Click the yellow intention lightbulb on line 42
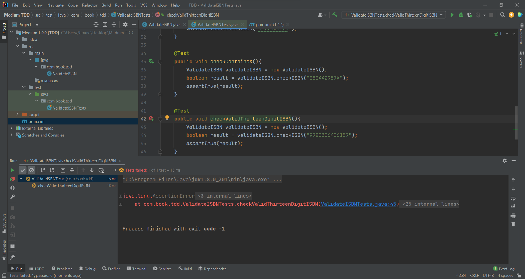 (x=167, y=118)
